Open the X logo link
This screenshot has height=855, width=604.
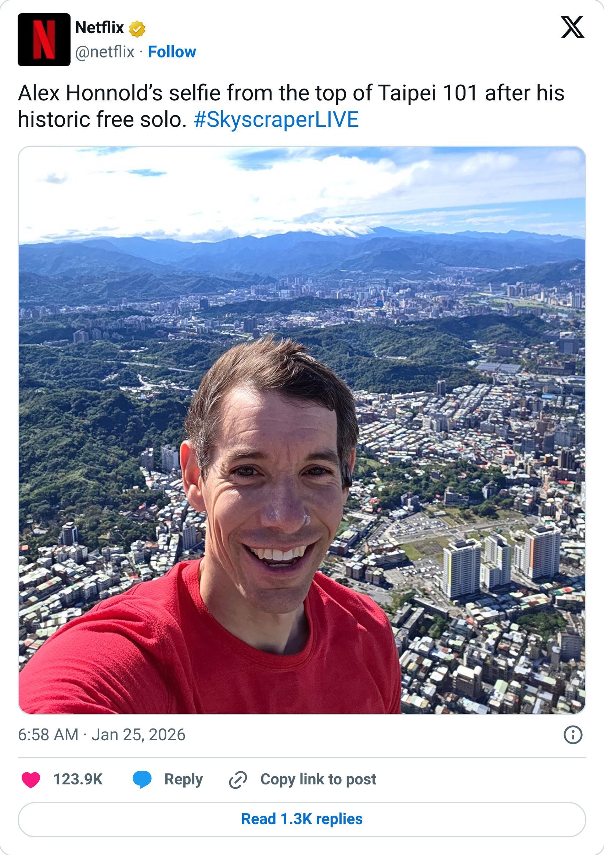[573, 27]
